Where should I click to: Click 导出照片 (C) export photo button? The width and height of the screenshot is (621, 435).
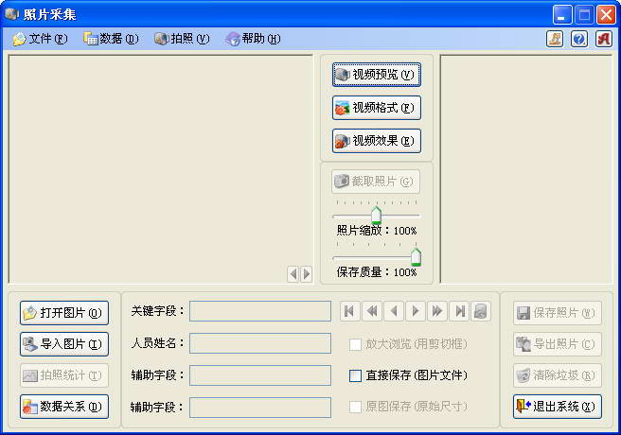tap(558, 344)
